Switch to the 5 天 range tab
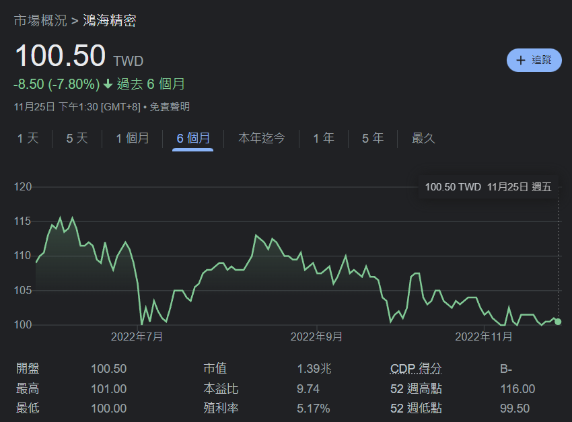The width and height of the screenshot is (572, 422). tap(77, 138)
